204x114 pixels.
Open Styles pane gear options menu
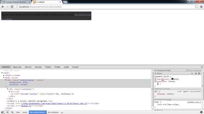pyautogui.click(x=200, y=73)
